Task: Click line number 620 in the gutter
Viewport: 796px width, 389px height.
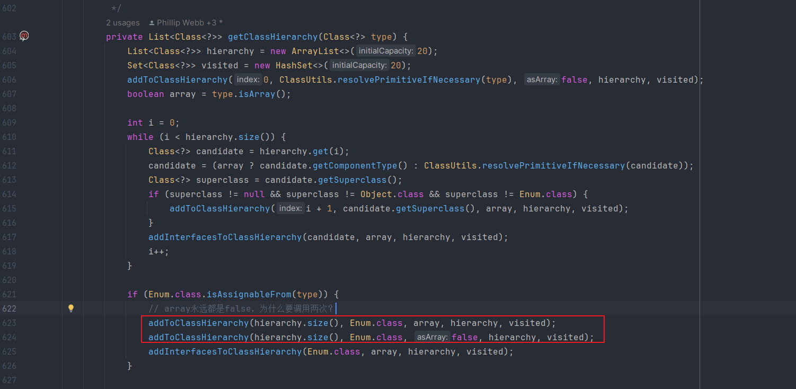Action: point(9,280)
